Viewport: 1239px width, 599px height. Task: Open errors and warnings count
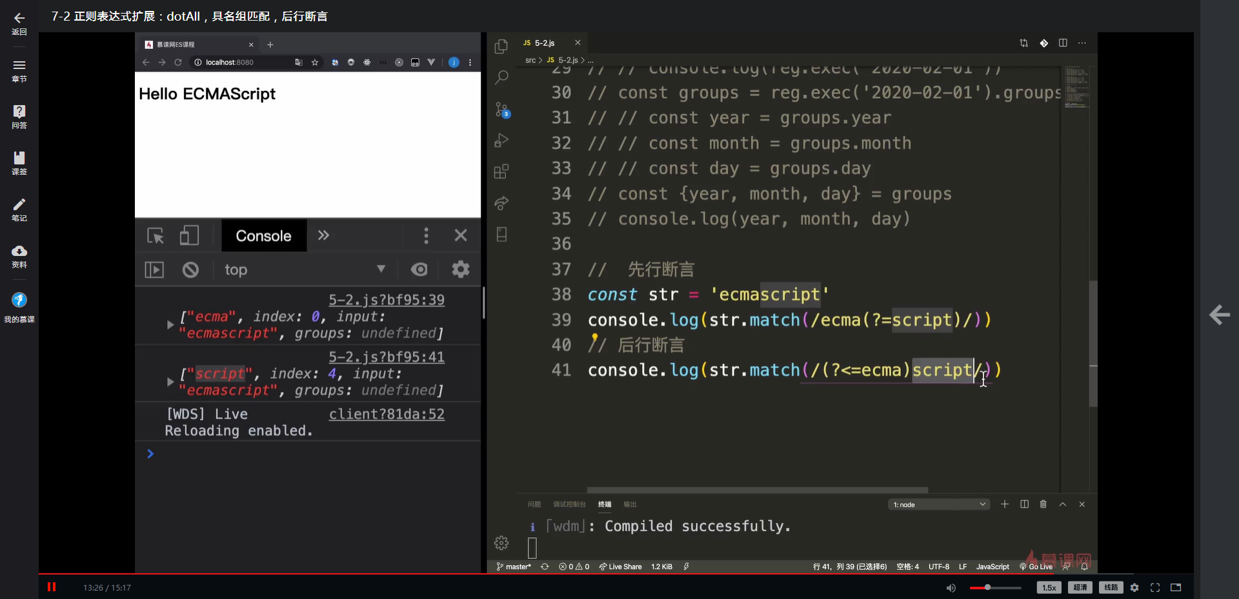click(x=574, y=567)
